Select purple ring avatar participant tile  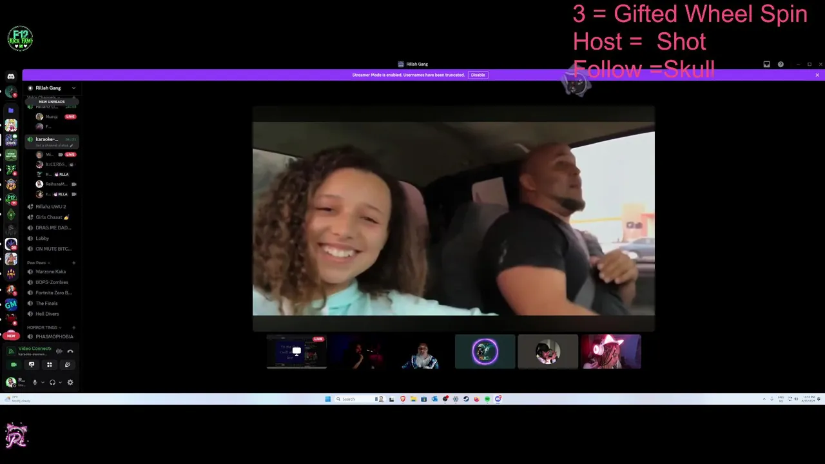(x=485, y=351)
